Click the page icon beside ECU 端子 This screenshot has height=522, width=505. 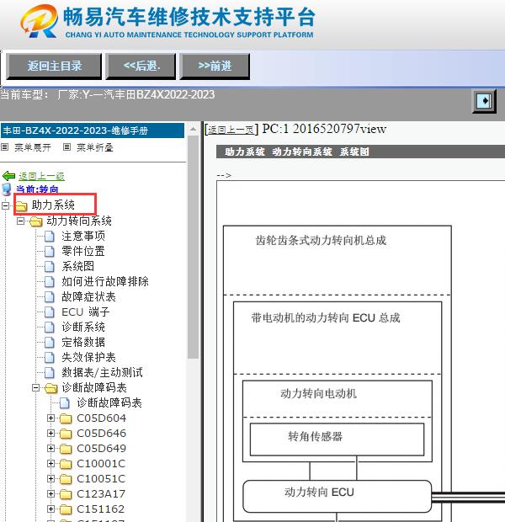coord(50,312)
